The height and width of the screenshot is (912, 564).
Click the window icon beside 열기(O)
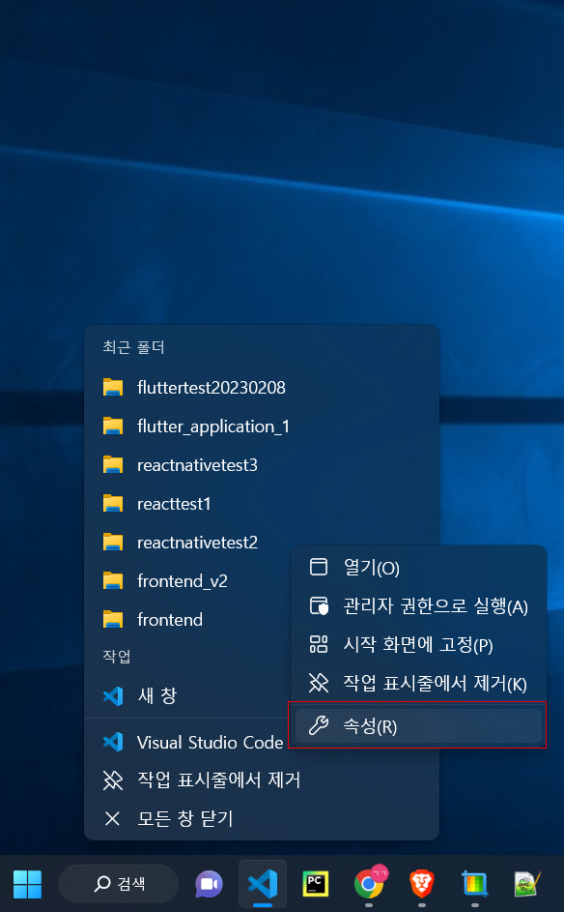click(319, 567)
